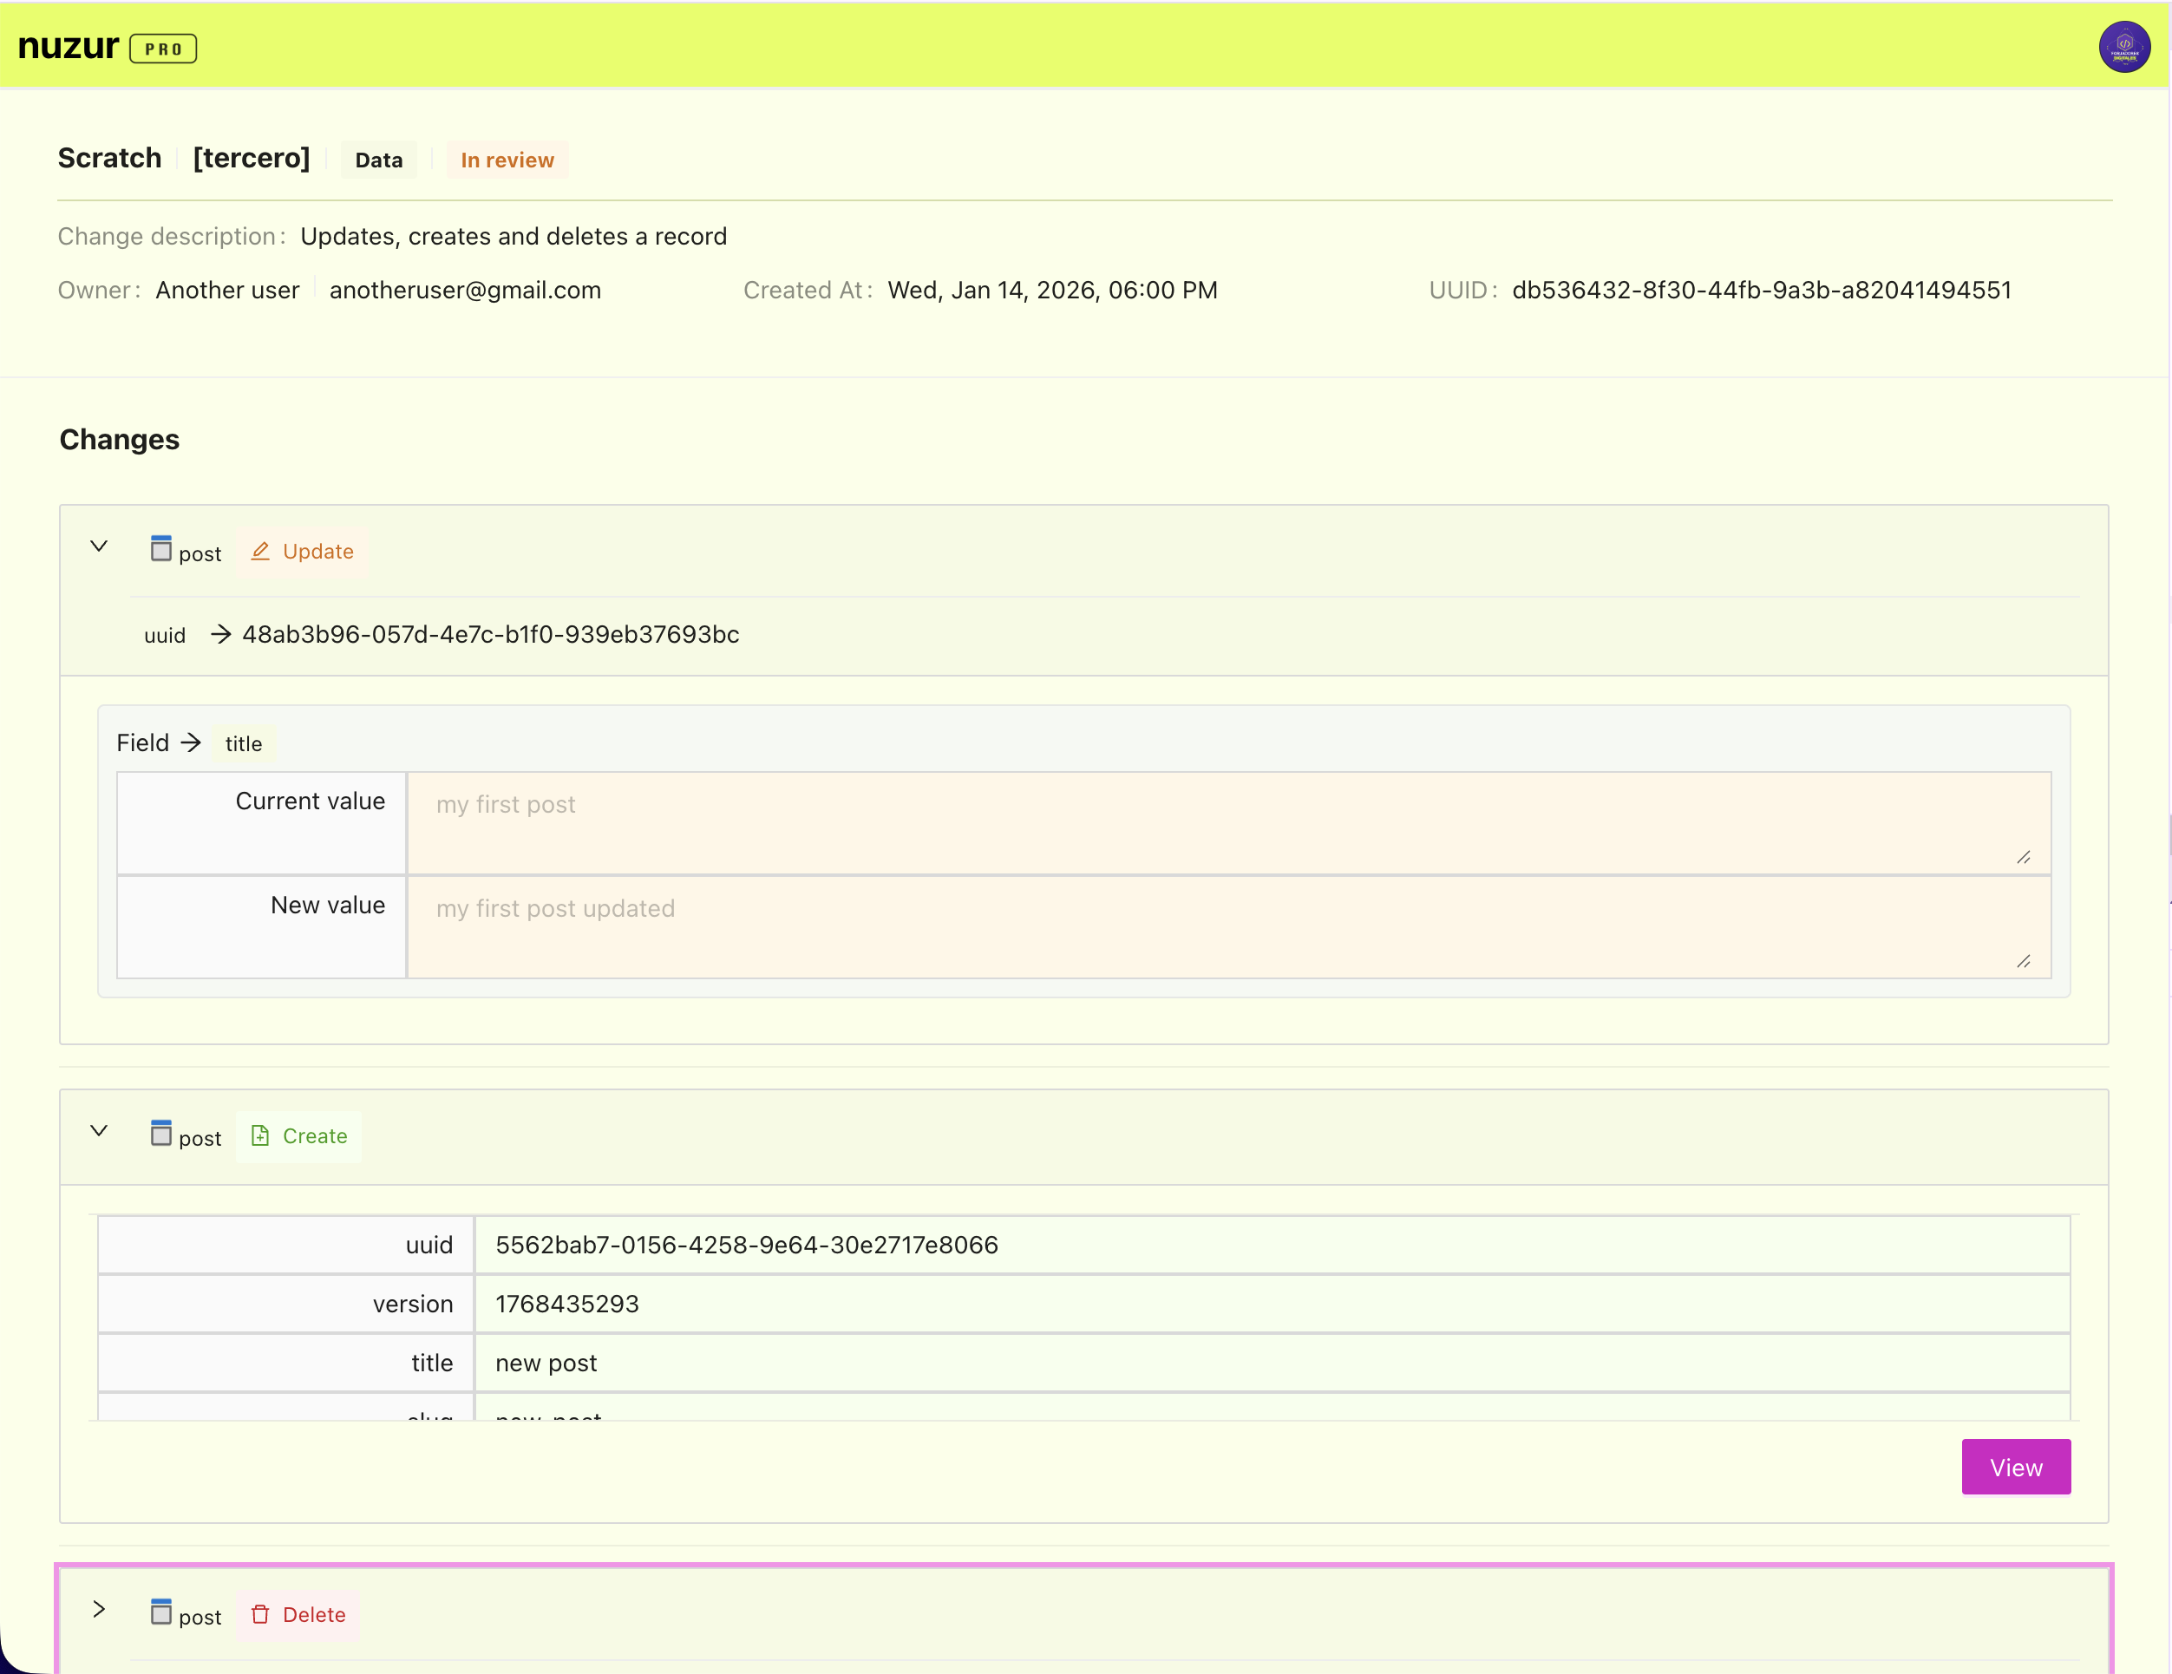
Task: Click the nuzur logo
Action: (68, 46)
